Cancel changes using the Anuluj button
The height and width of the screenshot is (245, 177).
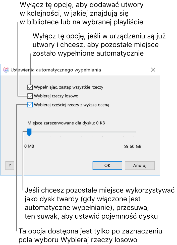point(140,165)
